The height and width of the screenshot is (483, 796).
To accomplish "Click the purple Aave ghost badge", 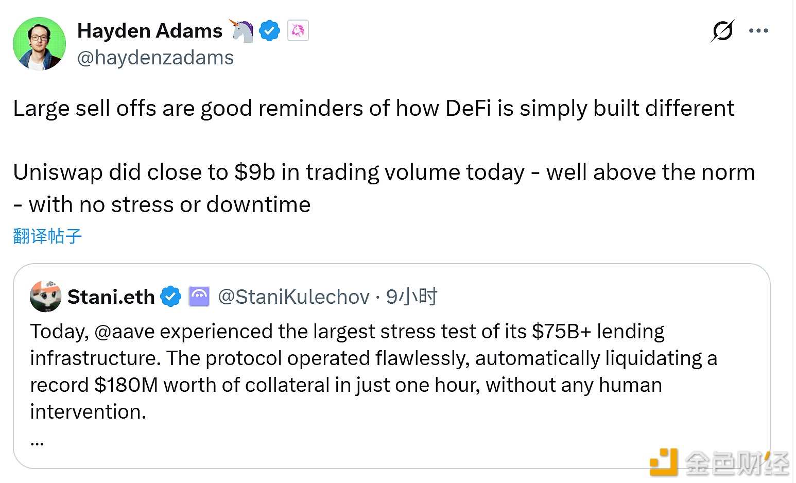I will pyautogui.click(x=199, y=297).
